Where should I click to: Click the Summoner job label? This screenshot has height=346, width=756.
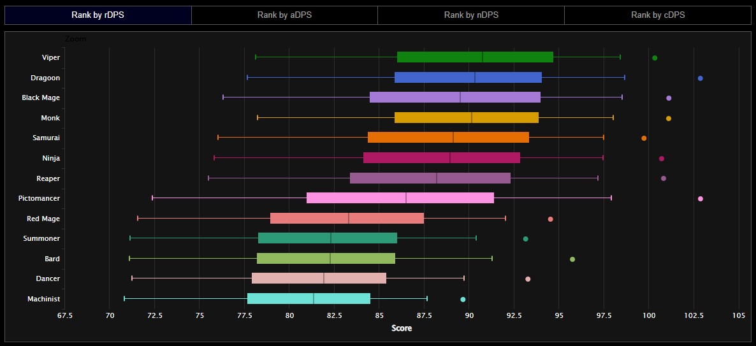click(41, 238)
